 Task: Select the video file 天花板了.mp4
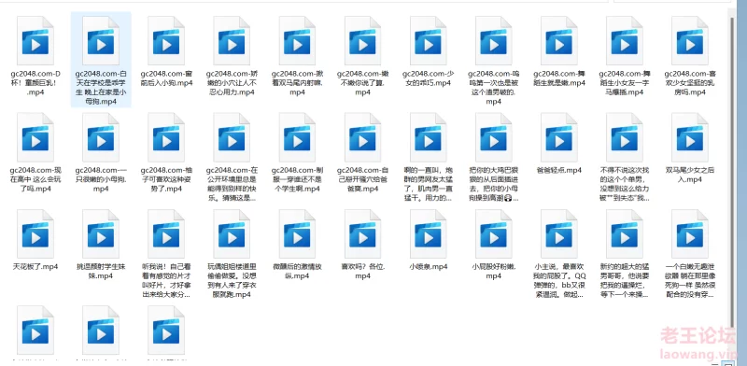click(x=35, y=266)
